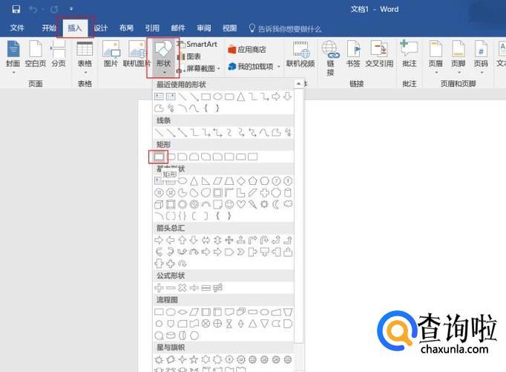The image size is (506, 372).
Task: Switch to the 插入 tab
Action: point(75,28)
